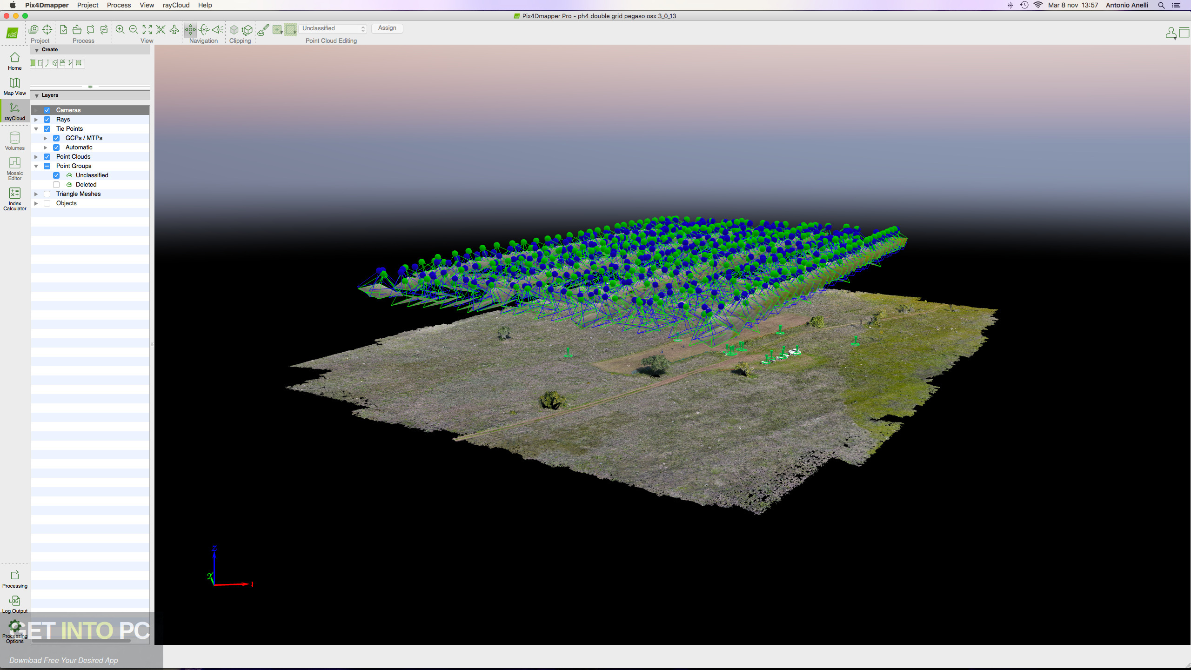Open the Unclassified point group dropdown
The height and width of the screenshot is (670, 1191).
coord(333,28)
